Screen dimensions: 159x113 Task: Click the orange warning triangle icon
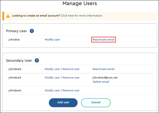(x=8, y=16)
